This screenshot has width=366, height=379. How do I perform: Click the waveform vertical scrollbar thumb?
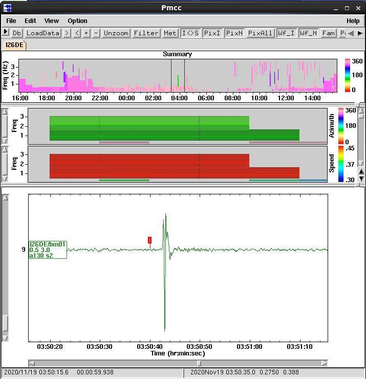tap(5, 323)
